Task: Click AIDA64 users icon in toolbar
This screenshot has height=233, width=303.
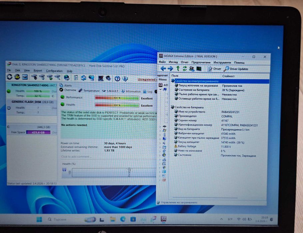Action: [x=192, y=69]
